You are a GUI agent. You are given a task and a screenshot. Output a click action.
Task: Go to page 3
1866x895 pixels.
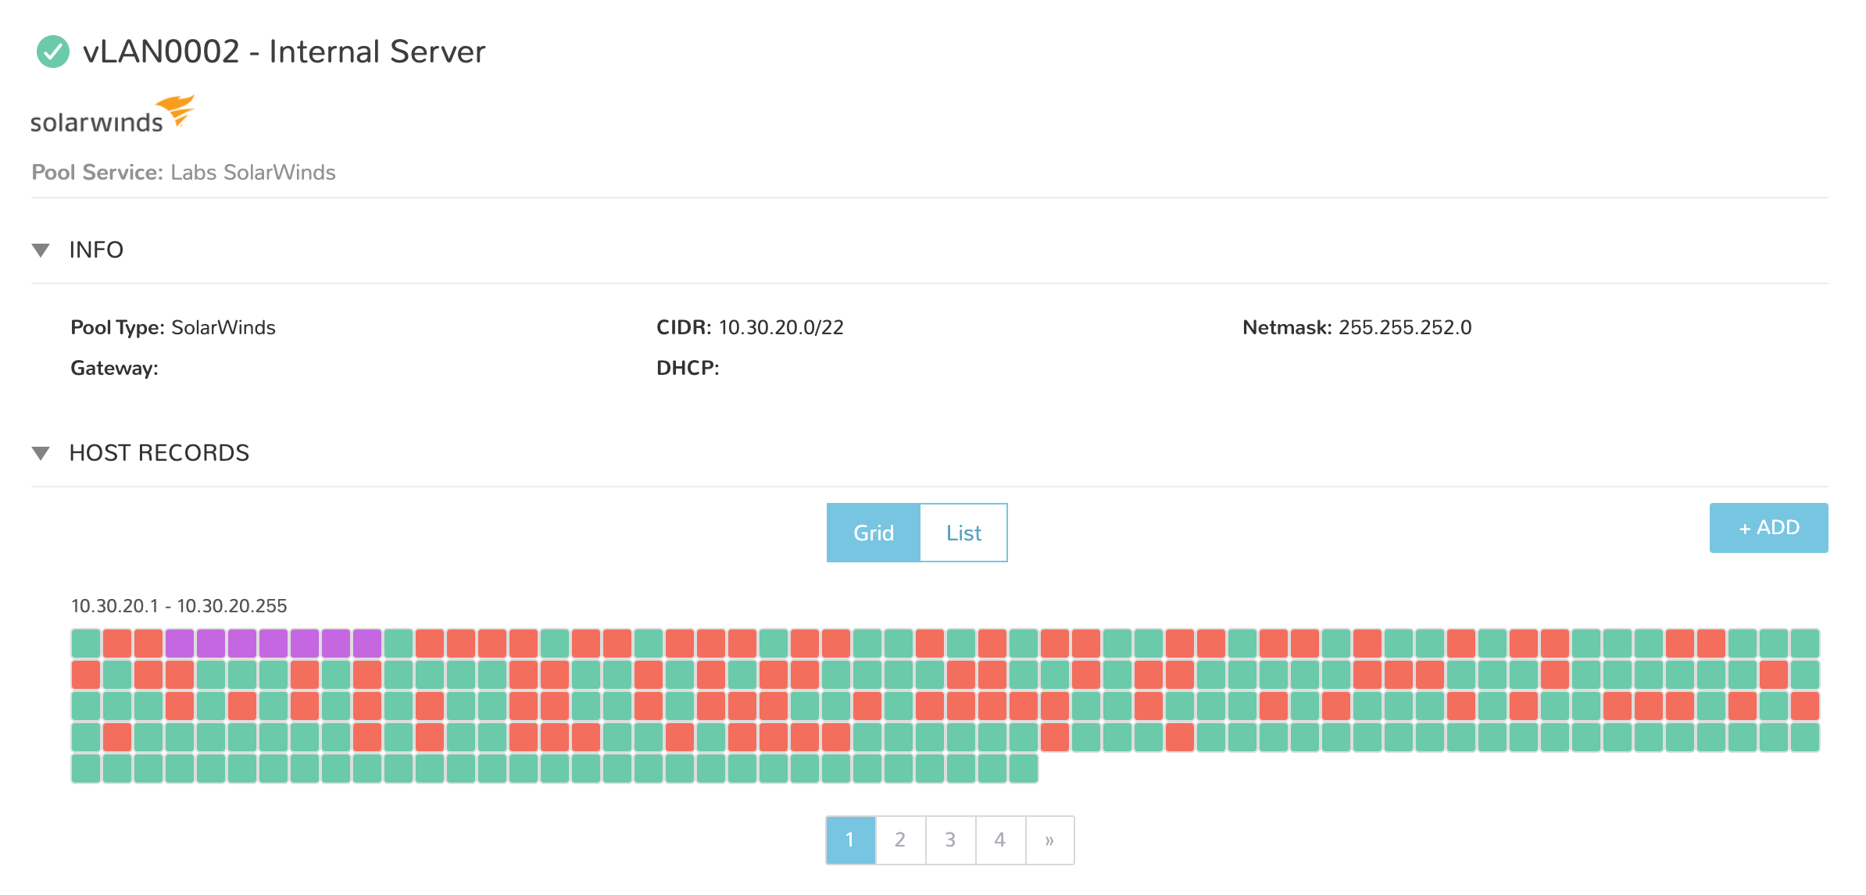[950, 840]
